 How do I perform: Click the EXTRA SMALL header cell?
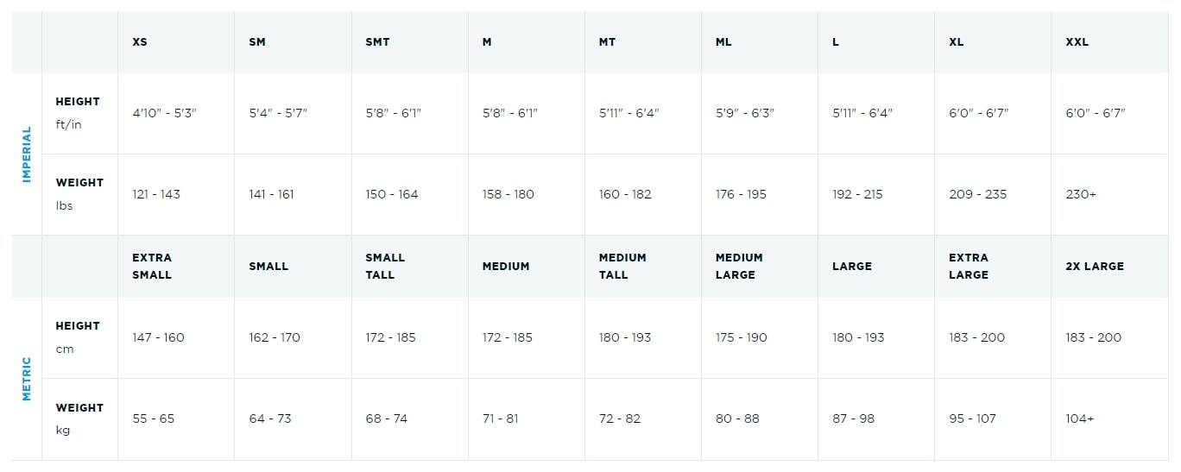tap(152, 266)
